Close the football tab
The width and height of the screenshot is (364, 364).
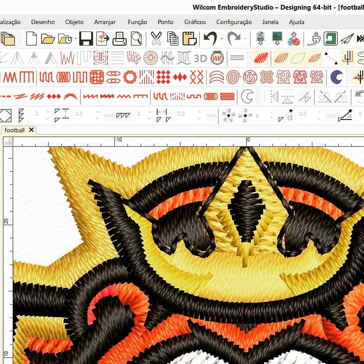pyautogui.click(x=32, y=130)
